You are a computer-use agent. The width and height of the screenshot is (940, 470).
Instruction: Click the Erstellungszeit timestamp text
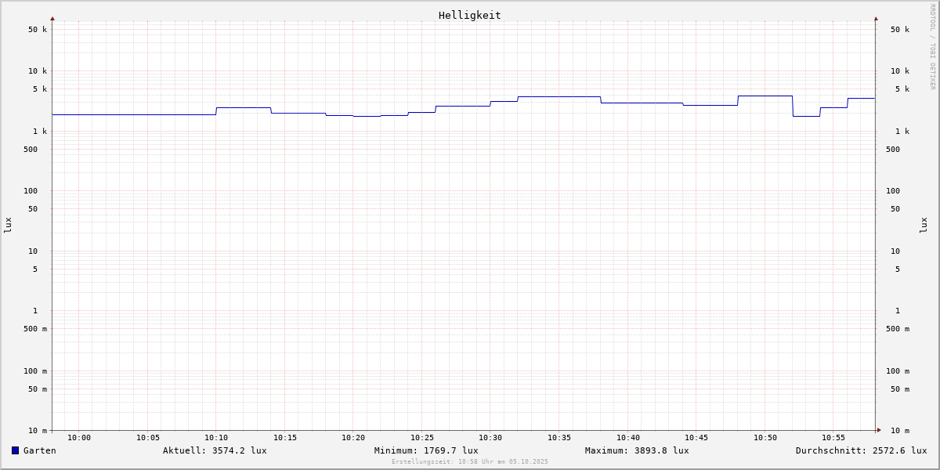pyautogui.click(x=470, y=462)
